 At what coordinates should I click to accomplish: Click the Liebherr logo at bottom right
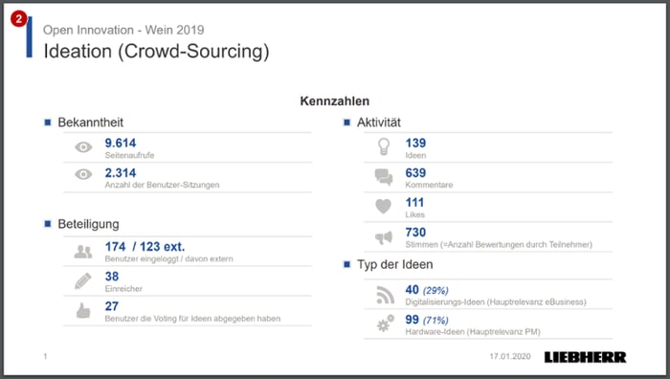585,357
